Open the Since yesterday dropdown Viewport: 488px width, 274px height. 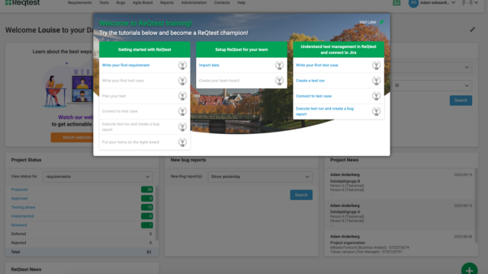(260, 177)
